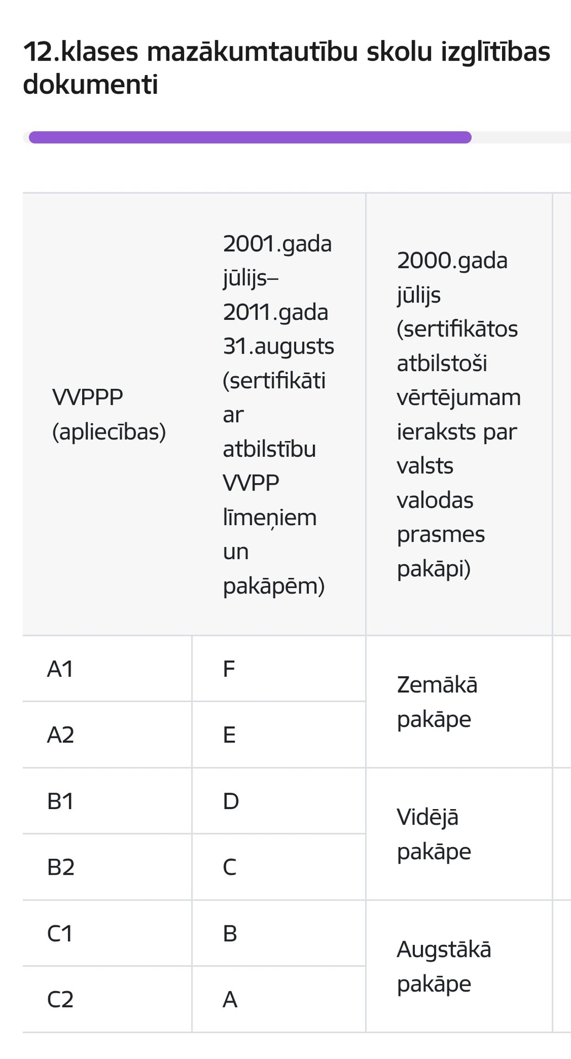Click the F grade cell next to A1
The width and height of the screenshot is (571, 1059).
[229, 669]
